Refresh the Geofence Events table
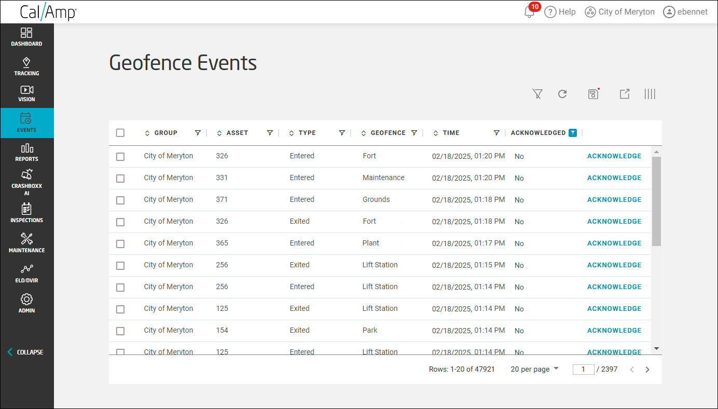The image size is (718, 409). 562,94
